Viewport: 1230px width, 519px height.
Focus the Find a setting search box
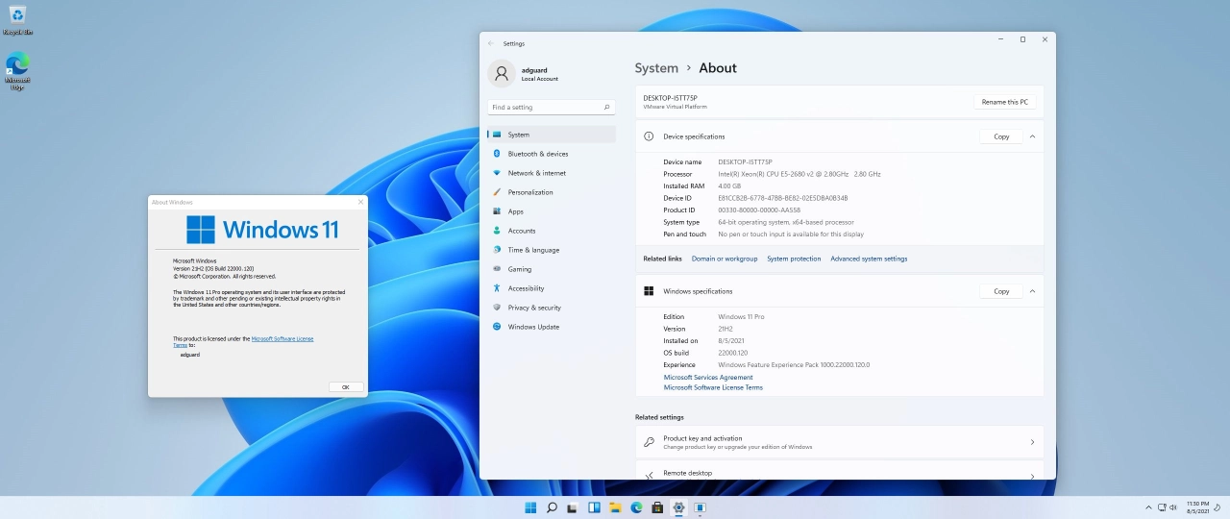(552, 107)
